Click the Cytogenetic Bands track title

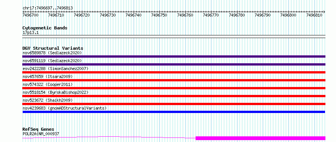click(x=45, y=28)
